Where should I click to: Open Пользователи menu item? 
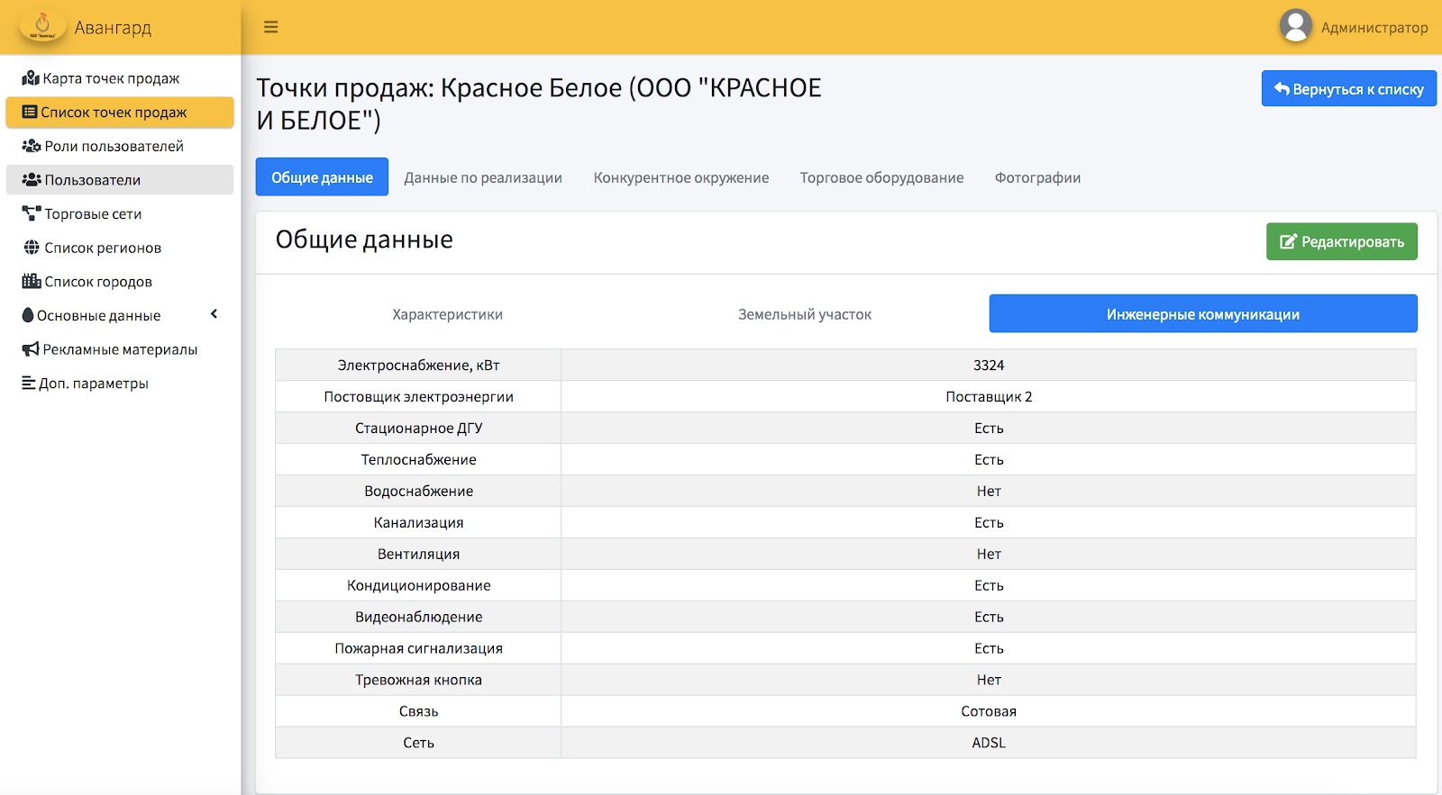tap(120, 180)
